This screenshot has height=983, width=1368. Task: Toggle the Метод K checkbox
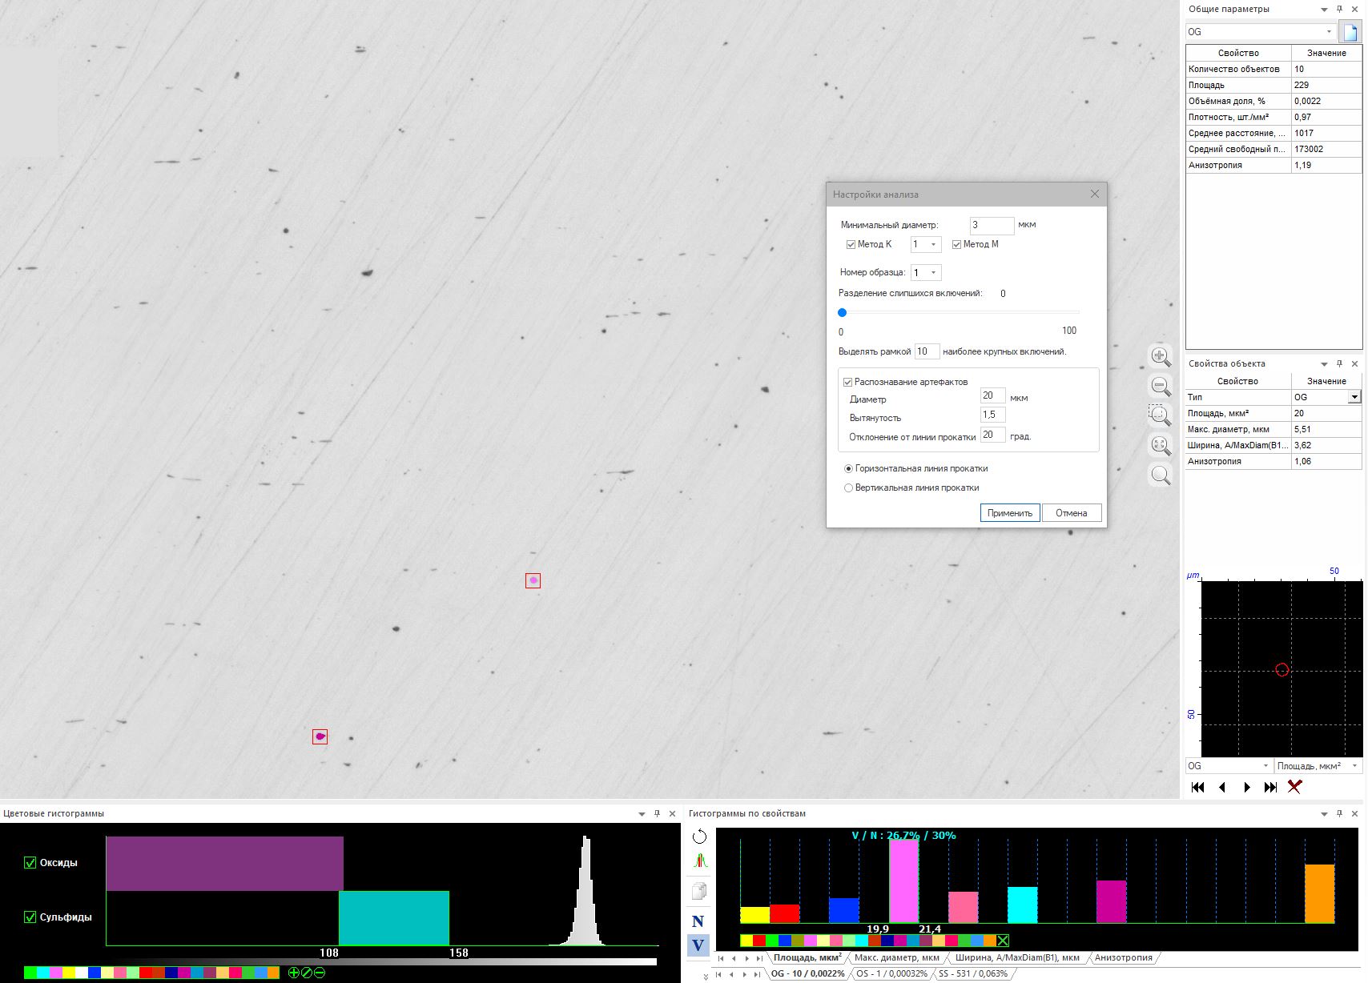[x=851, y=245]
